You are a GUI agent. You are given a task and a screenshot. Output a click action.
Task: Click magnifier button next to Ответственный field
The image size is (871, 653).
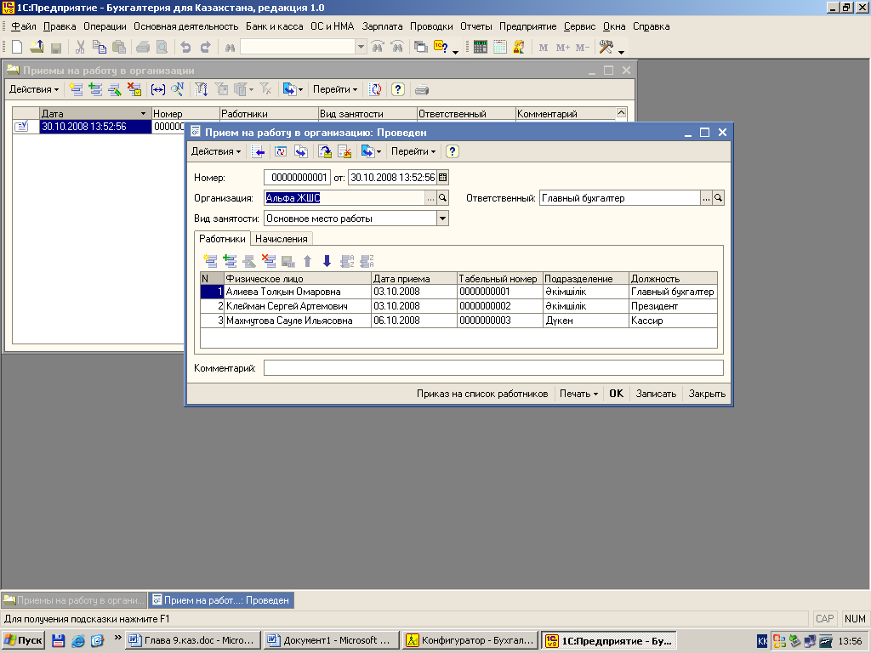pos(718,198)
